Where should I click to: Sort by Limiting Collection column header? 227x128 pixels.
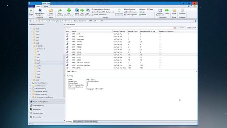120,31
